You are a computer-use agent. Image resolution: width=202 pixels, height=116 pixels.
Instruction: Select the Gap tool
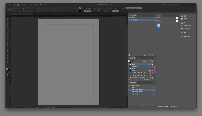[x=8, y=24]
